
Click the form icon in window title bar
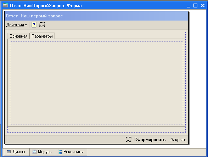[x=6, y=5]
